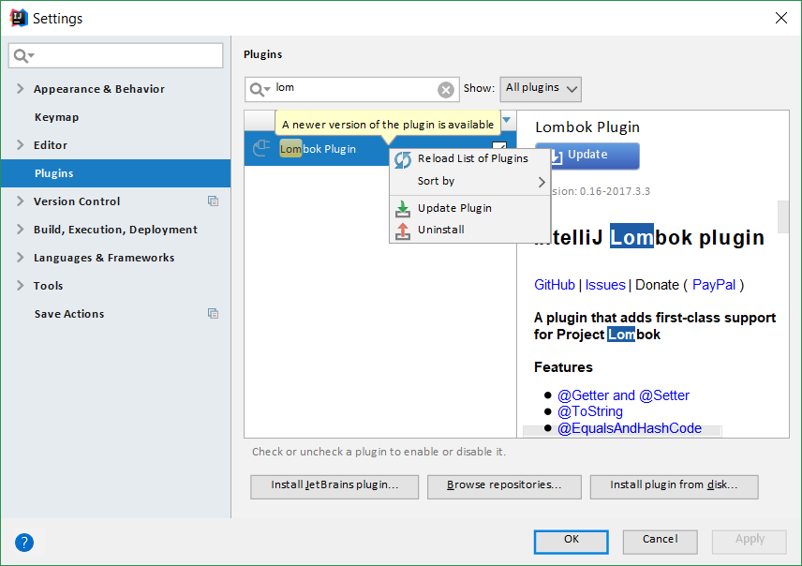Click the IntelliJ IDEA logo in title bar

click(x=19, y=18)
